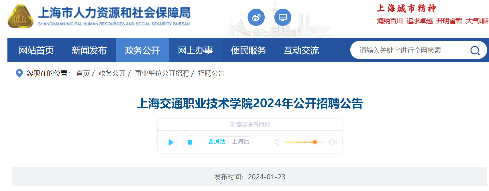Go to 政务公开 in breadcrumb
Image resolution: width=489 pixels, height=191 pixels.
[112, 73]
